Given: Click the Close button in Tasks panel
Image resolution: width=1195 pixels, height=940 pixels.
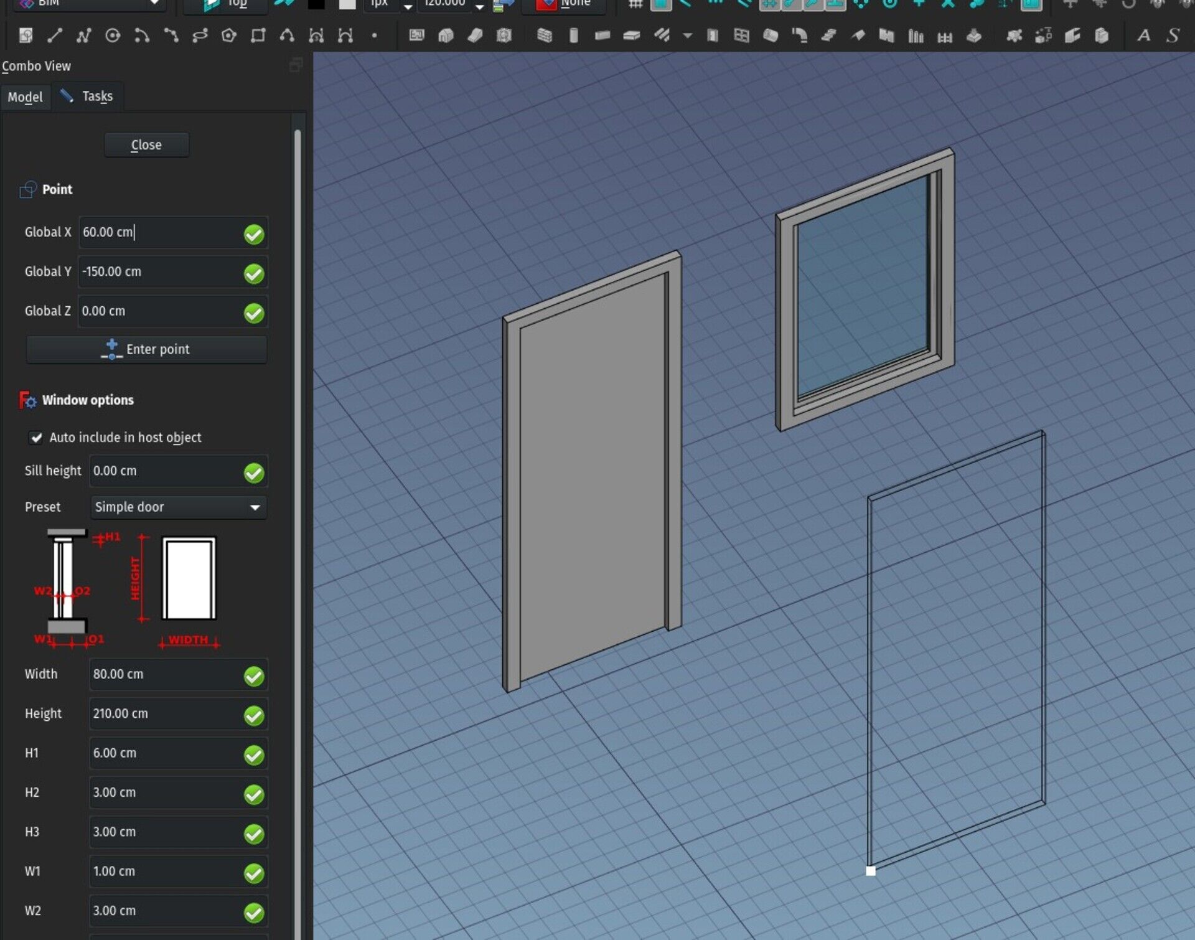Looking at the screenshot, I should tap(146, 145).
